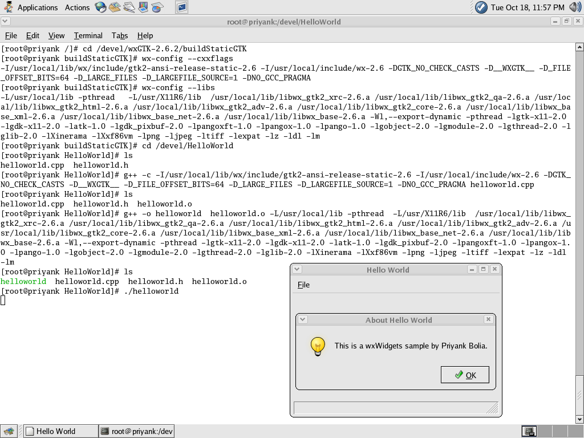Click terminal scrollbar up arrow
This screenshot has height=438, width=584.
tap(579, 47)
